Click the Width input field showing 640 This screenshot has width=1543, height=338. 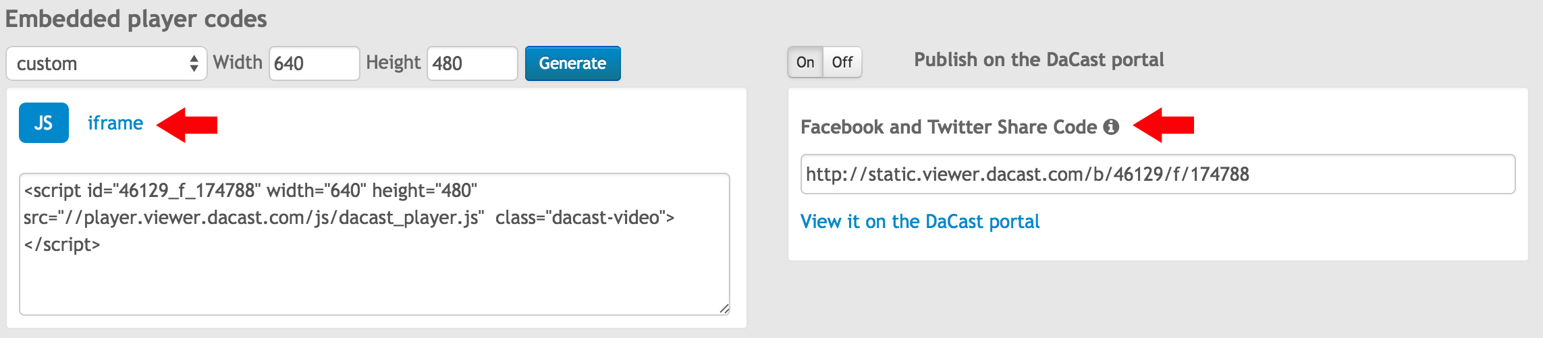click(x=314, y=63)
